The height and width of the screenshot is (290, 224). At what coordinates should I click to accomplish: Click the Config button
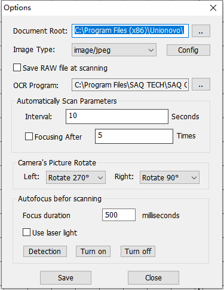click(x=188, y=50)
